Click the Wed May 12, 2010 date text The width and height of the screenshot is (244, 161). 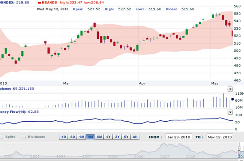[53, 9]
